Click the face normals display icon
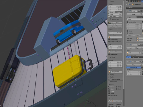Screen dimensions: 143x107 point(113,101)
